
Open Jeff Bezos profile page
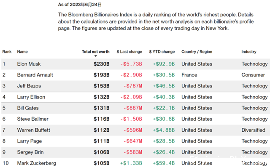pyautogui.click(x=29, y=86)
